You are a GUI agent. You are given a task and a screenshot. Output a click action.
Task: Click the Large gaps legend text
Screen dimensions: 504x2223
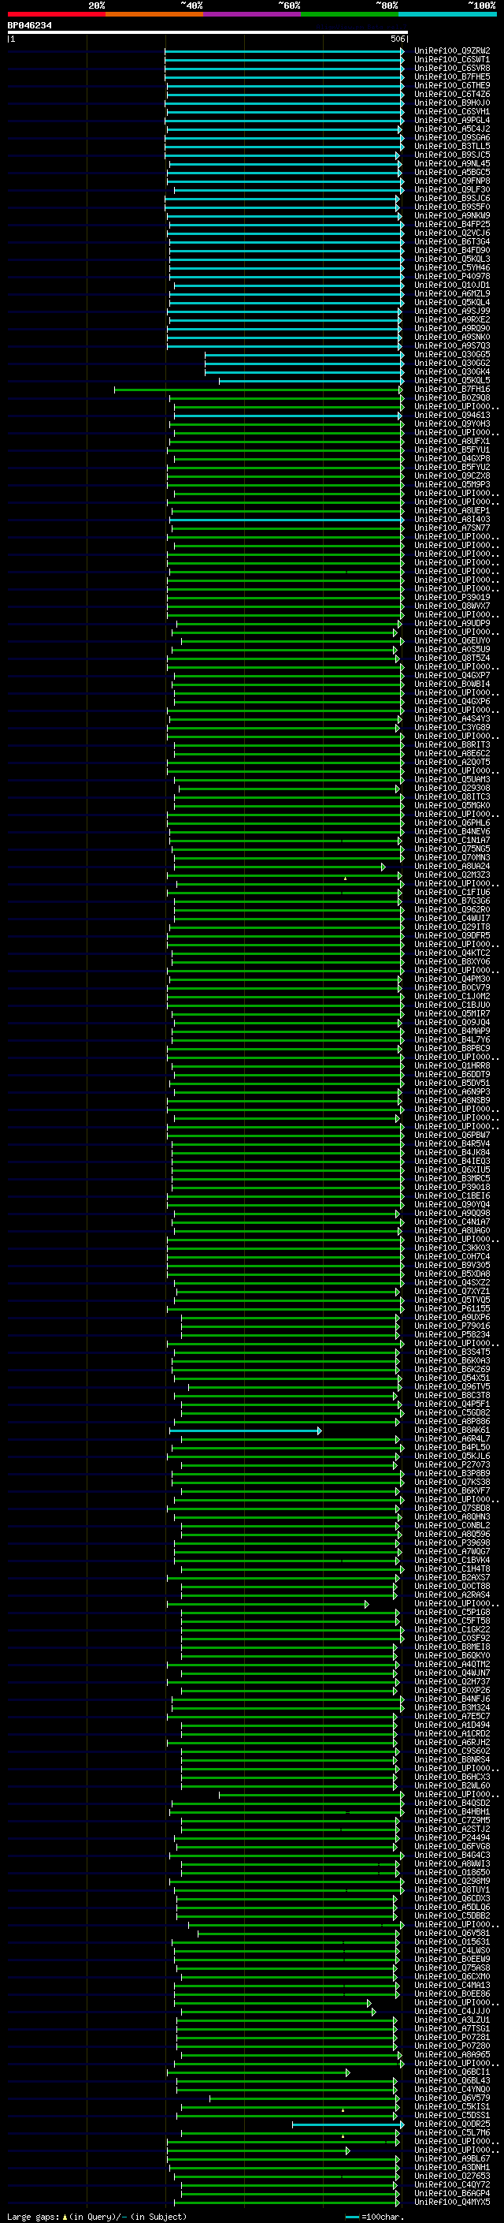coord(97,2216)
